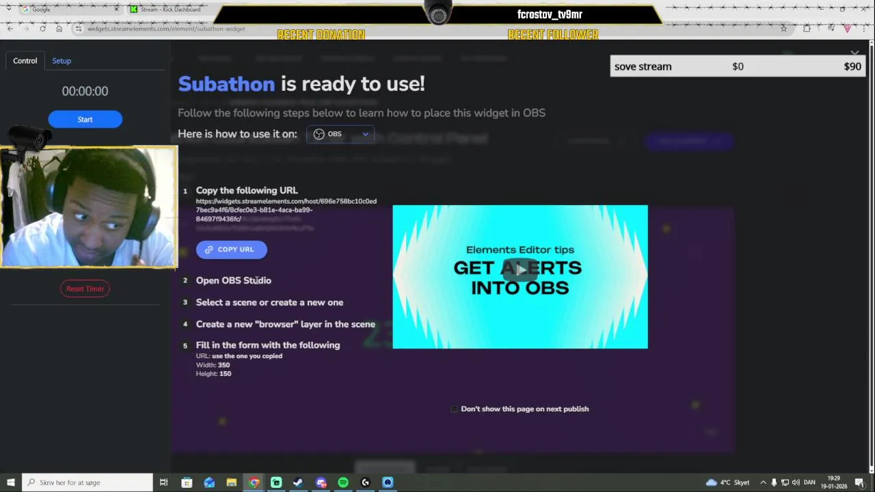875x492 pixels.
Task: Open the browser extensions menu
Action: pos(807,29)
